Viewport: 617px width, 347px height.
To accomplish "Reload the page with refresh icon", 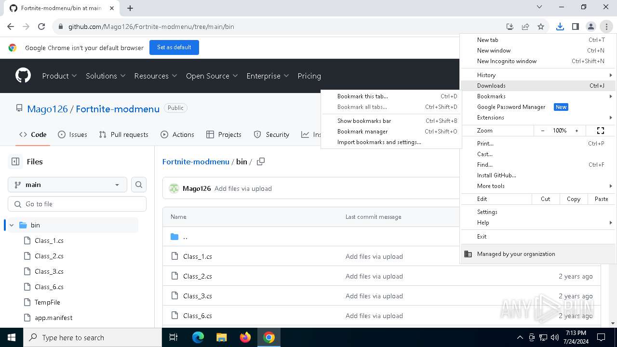I will pyautogui.click(x=41, y=27).
